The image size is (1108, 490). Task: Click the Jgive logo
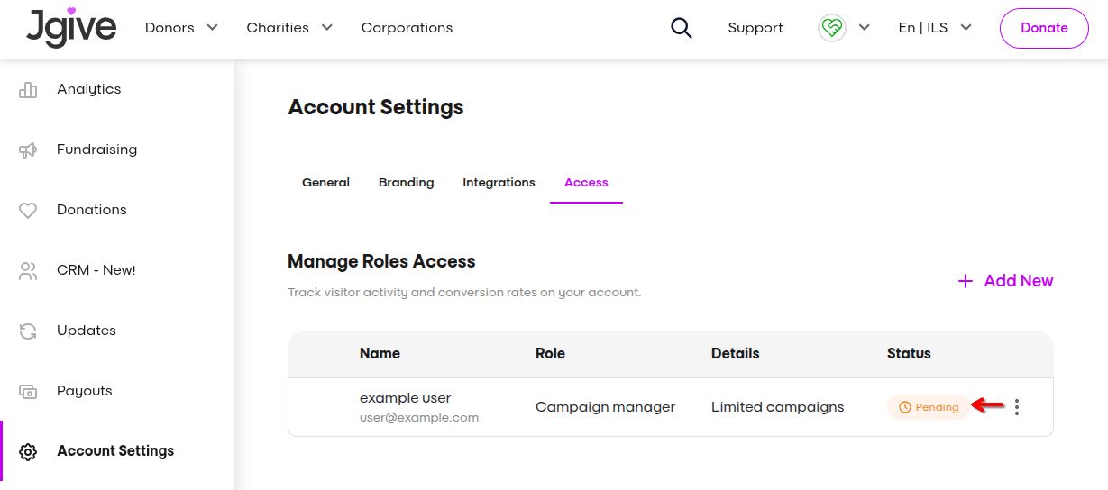point(71,27)
